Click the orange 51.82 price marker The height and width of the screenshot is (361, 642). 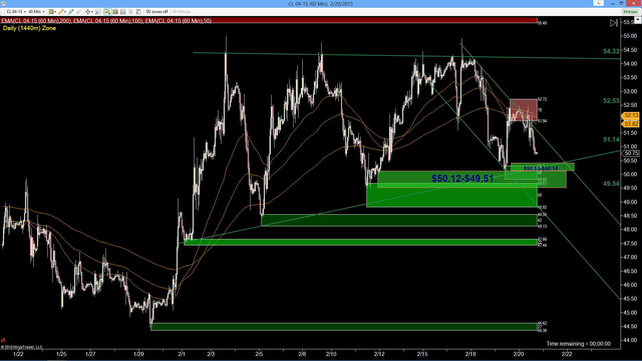point(631,124)
